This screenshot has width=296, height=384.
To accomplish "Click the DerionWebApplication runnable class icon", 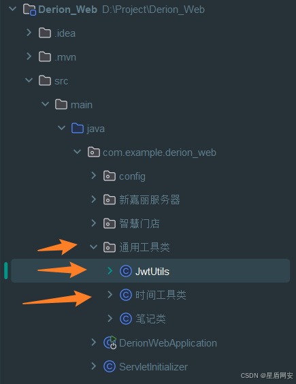I will point(110,342).
